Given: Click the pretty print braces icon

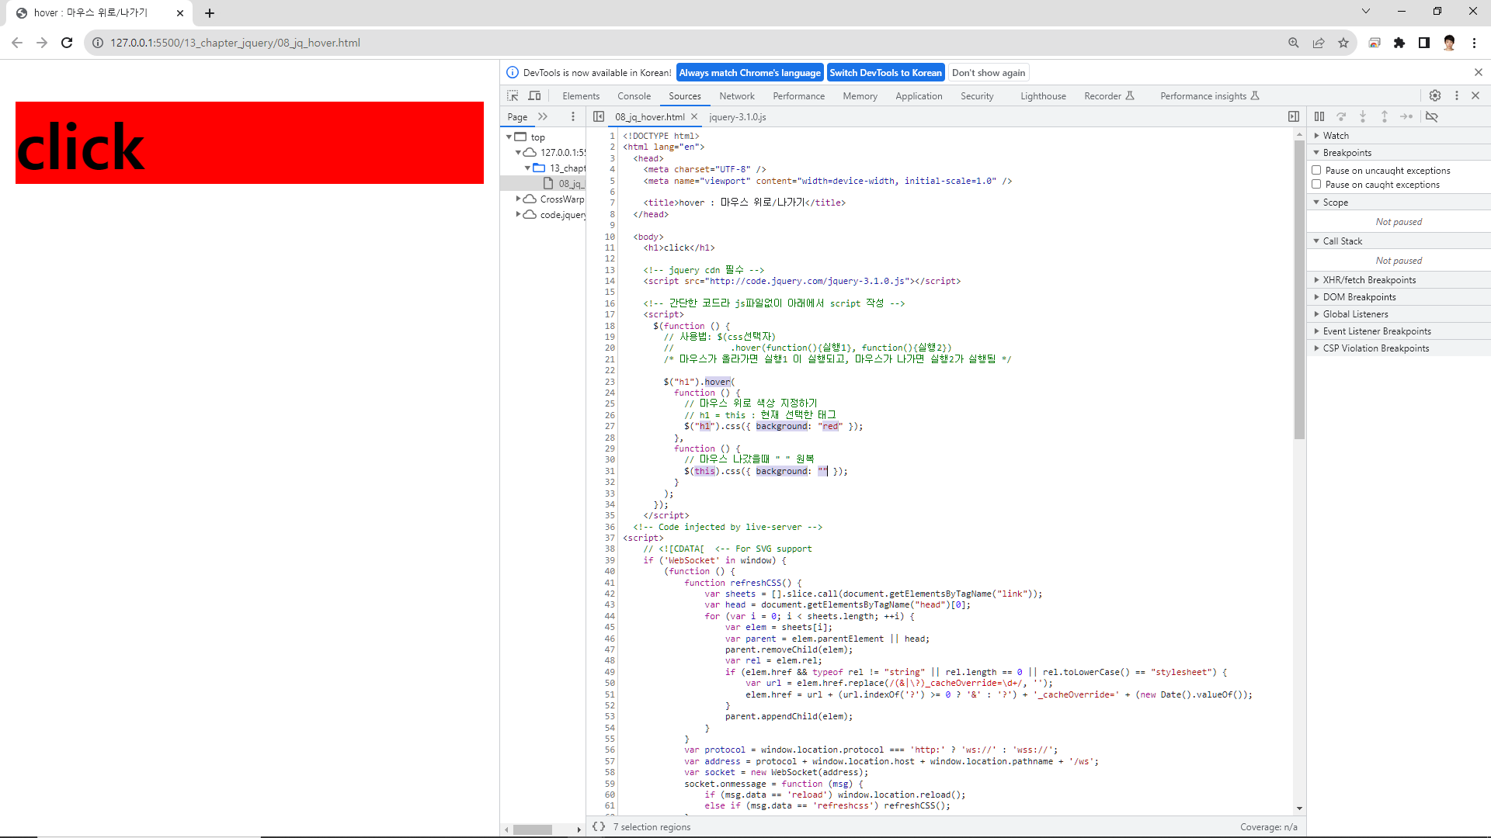Looking at the screenshot, I should pos(598,826).
